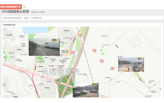
Task: Select camera marker next to small green blocks
Action: tap(94, 51)
